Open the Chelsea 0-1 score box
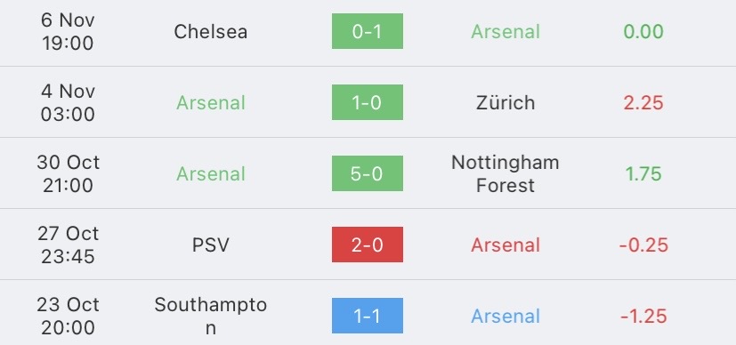Screen dimensions: 736x345 point(367,31)
